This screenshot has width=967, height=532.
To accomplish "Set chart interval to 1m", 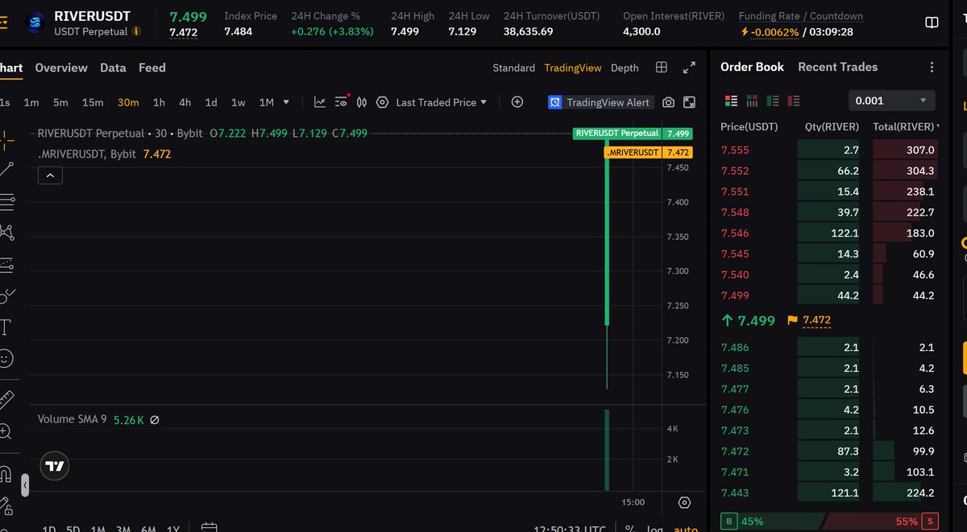I will [x=31, y=102].
